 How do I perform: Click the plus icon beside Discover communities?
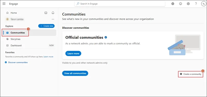6,62
